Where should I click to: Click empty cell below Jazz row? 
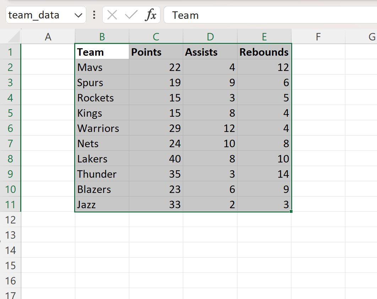[x=102, y=220]
